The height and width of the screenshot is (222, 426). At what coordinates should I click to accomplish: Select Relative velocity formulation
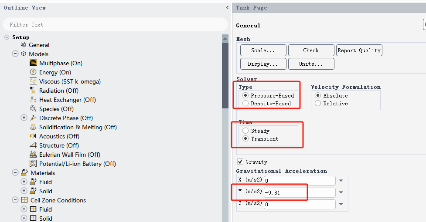click(318, 104)
